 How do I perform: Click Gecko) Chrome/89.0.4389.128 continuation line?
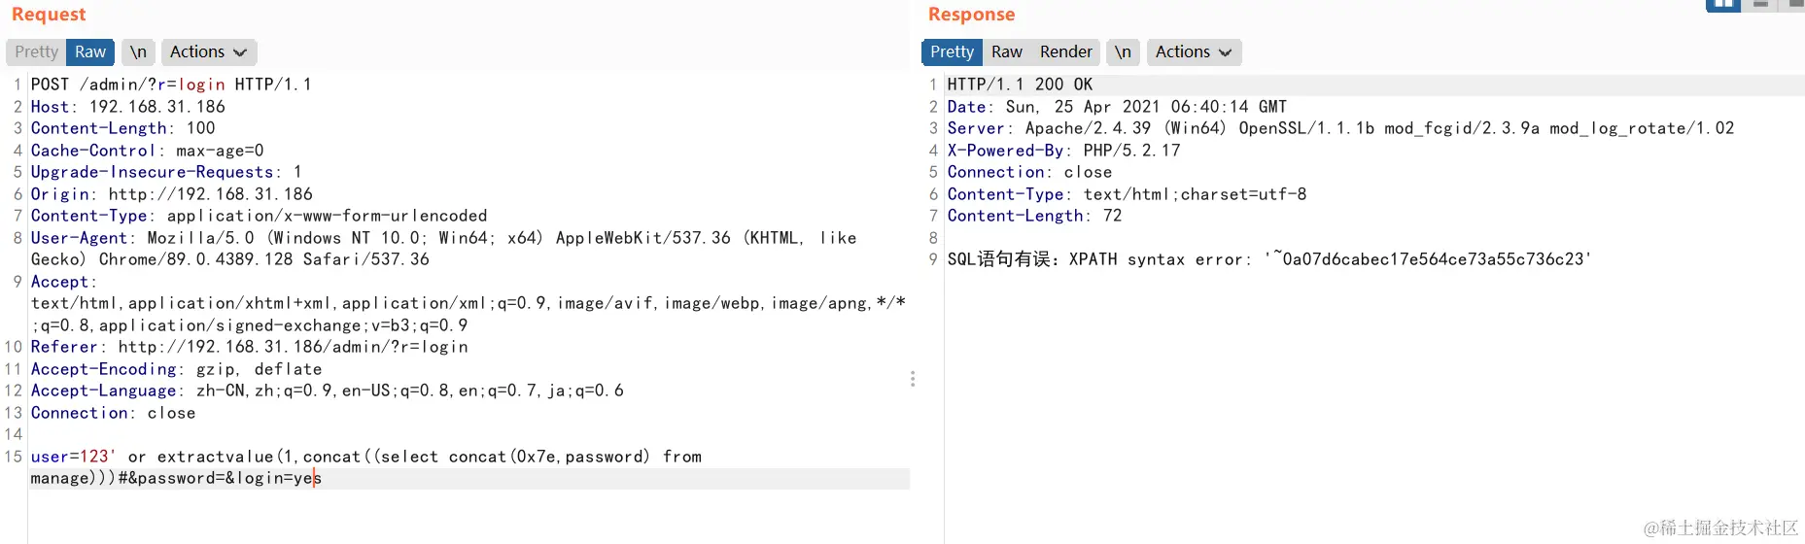tap(229, 259)
